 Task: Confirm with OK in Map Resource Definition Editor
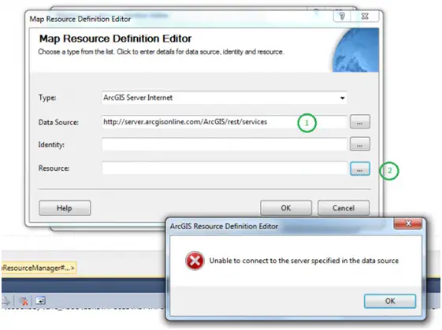click(x=286, y=208)
